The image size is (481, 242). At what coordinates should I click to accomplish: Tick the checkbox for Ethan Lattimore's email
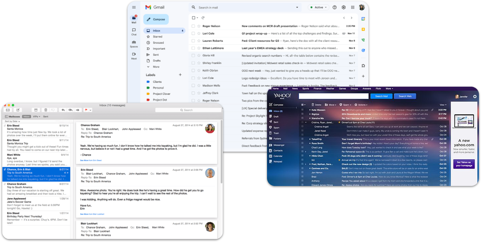(193, 48)
